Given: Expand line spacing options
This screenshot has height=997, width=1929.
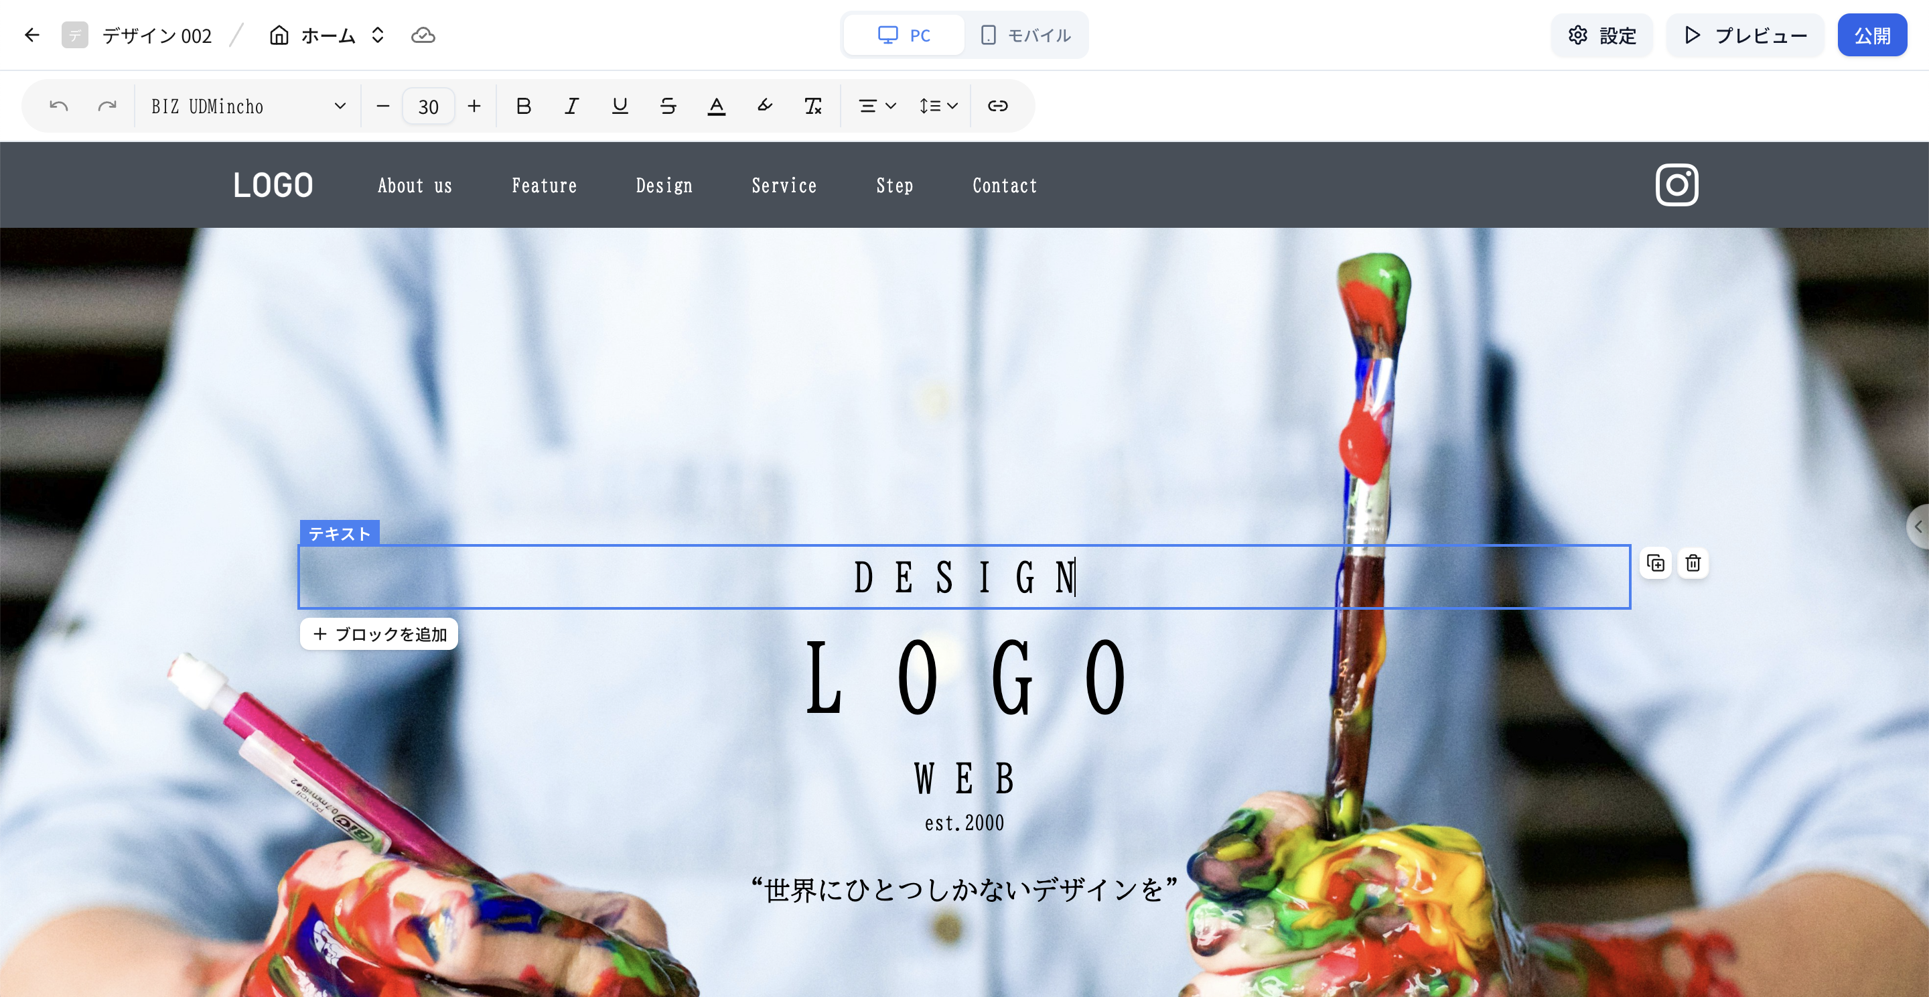Looking at the screenshot, I should (x=938, y=106).
